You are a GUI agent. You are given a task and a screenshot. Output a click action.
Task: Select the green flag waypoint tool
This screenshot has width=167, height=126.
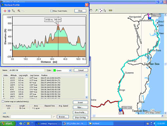coord(97,10)
